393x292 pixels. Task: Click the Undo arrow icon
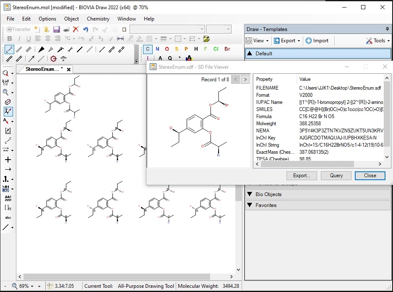coord(86,29)
